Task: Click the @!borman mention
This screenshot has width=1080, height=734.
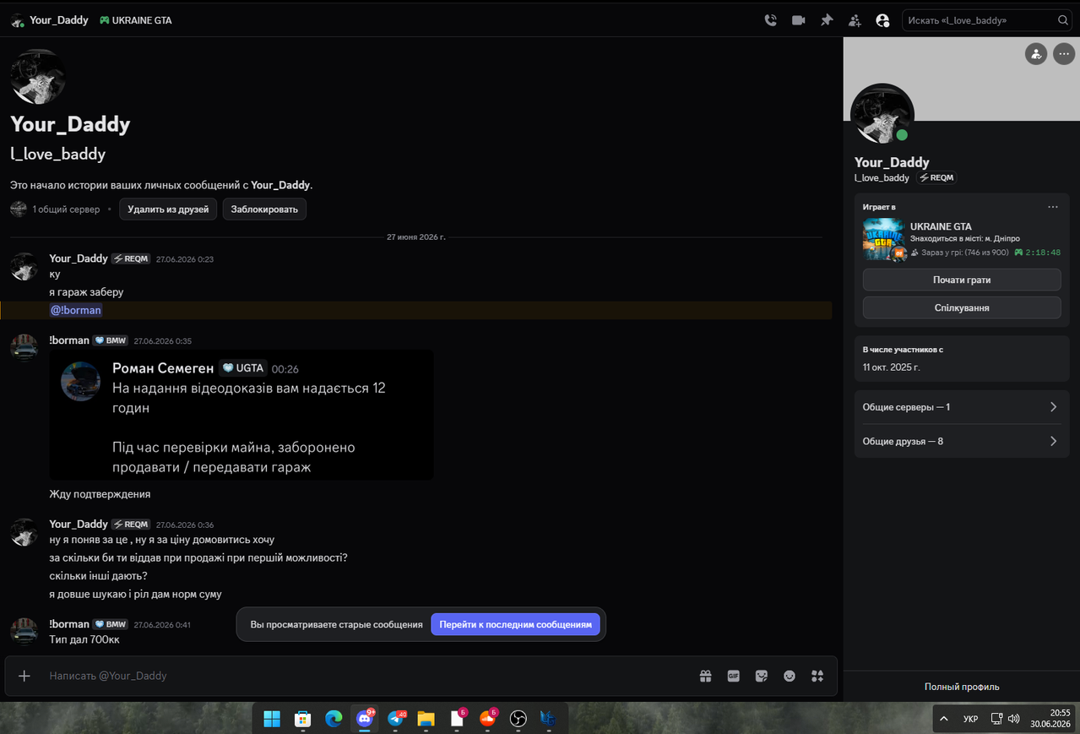Action: coord(76,310)
